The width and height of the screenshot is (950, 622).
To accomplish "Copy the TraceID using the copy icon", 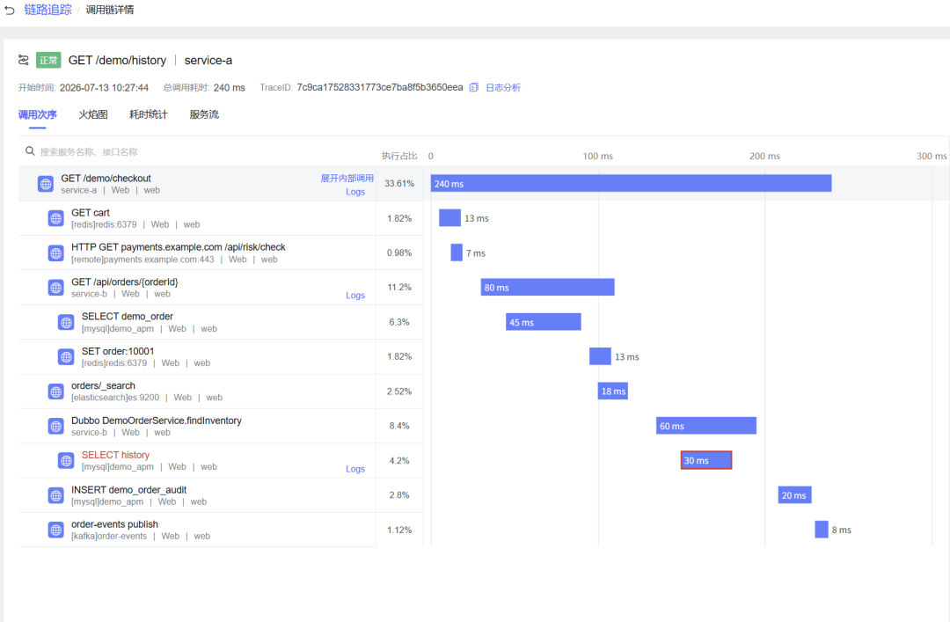I will (474, 87).
